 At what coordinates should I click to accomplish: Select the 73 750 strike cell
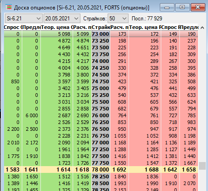[x=101, y=54]
